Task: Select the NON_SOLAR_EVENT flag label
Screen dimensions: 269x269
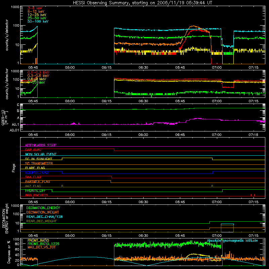Action: click(41, 154)
